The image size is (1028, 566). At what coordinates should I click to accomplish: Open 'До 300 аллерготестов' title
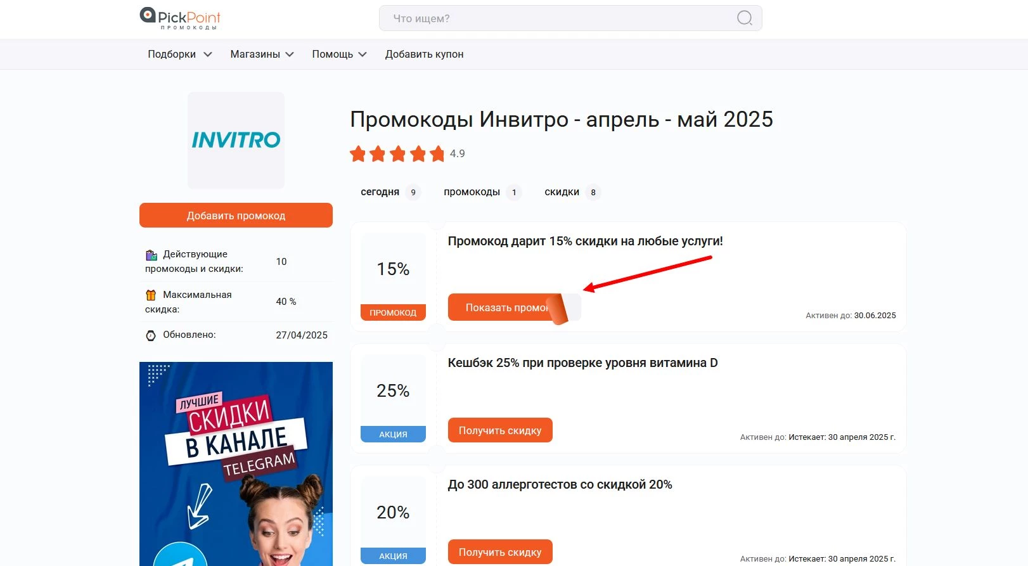pos(560,484)
